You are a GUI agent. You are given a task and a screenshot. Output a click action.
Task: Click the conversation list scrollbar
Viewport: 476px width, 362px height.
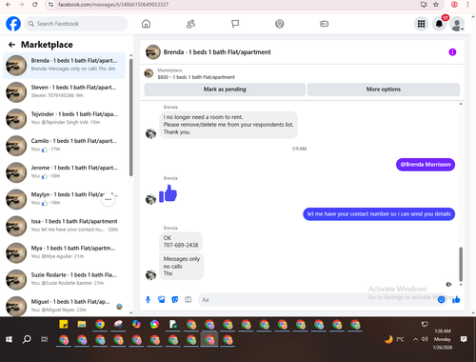(x=130, y=117)
